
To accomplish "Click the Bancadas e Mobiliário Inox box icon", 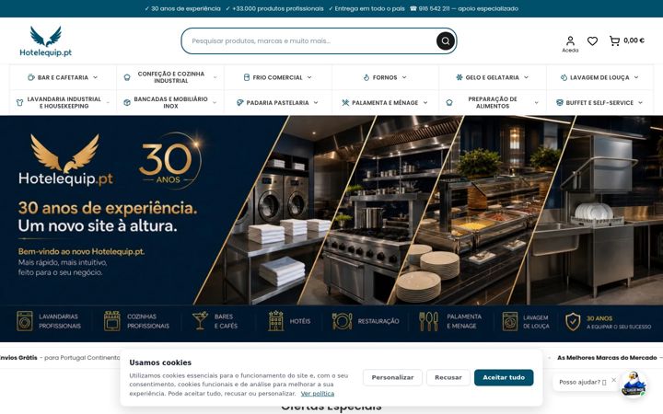I will click(127, 103).
